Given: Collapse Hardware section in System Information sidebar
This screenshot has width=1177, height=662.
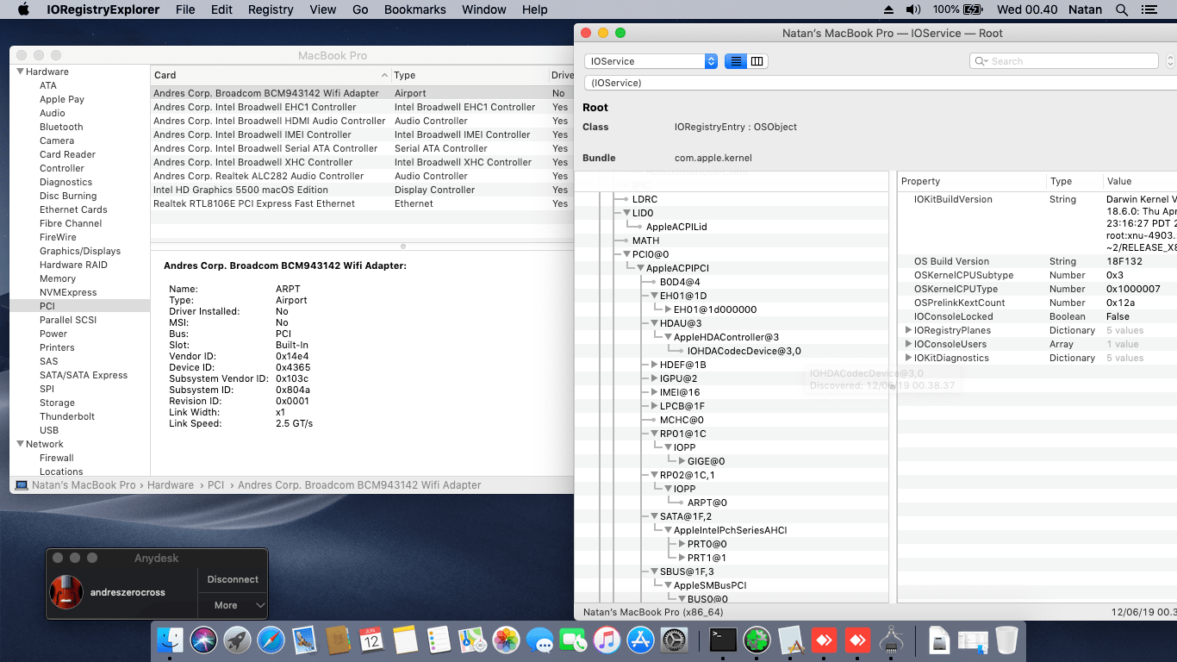Looking at the screenshot, I should pyautogui.click(x=20, y=72).
